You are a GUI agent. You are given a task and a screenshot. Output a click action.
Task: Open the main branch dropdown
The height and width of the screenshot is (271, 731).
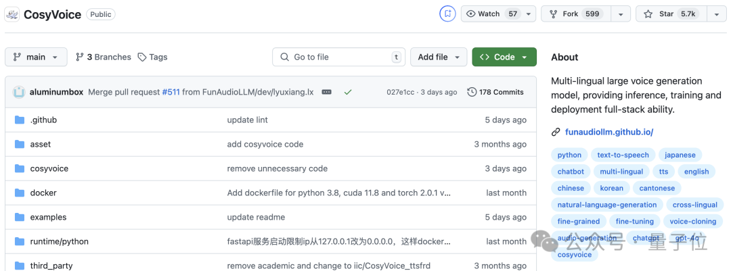click(37, 57)
